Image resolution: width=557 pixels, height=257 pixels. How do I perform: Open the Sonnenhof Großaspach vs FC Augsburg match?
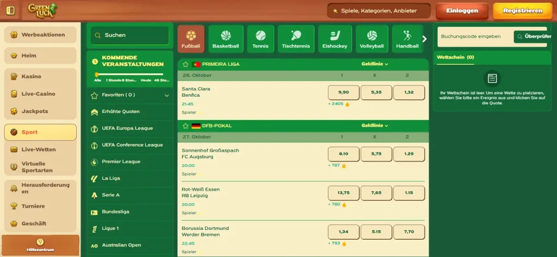(x=211, y=153)
